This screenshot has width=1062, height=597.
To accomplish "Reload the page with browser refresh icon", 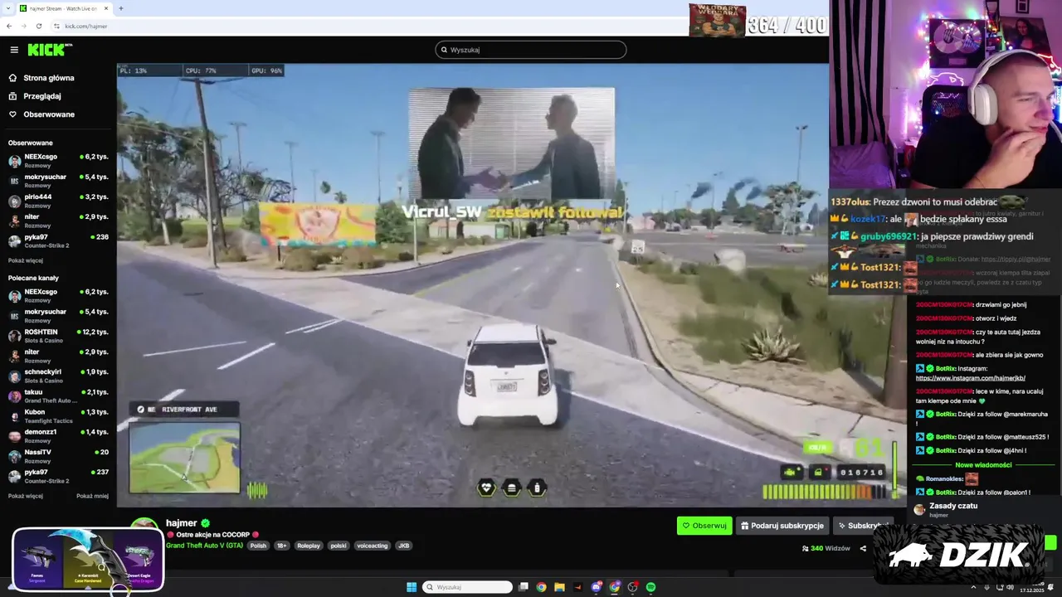I will [38, 26].
